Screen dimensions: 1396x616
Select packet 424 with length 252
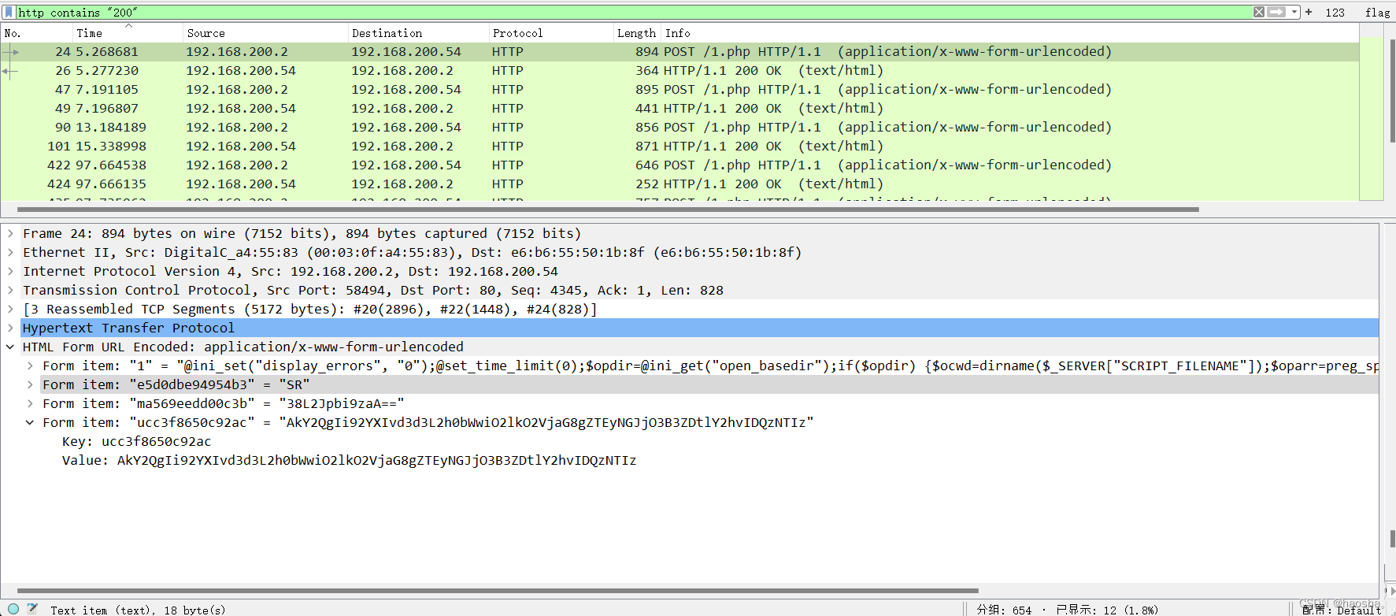pyautogui.click(x=680, y=184)
